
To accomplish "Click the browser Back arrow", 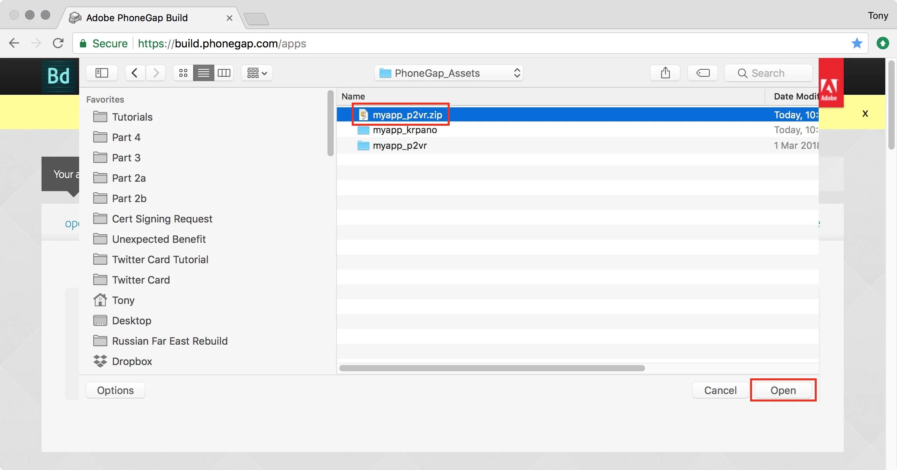I will click(x=14, y=43).
